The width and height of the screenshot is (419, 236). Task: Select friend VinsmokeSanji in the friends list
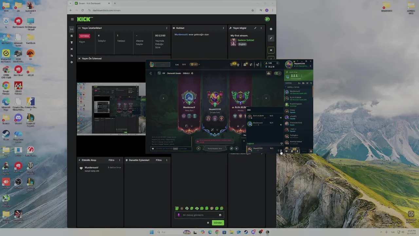pyautogui.click(x=298, y=124)
